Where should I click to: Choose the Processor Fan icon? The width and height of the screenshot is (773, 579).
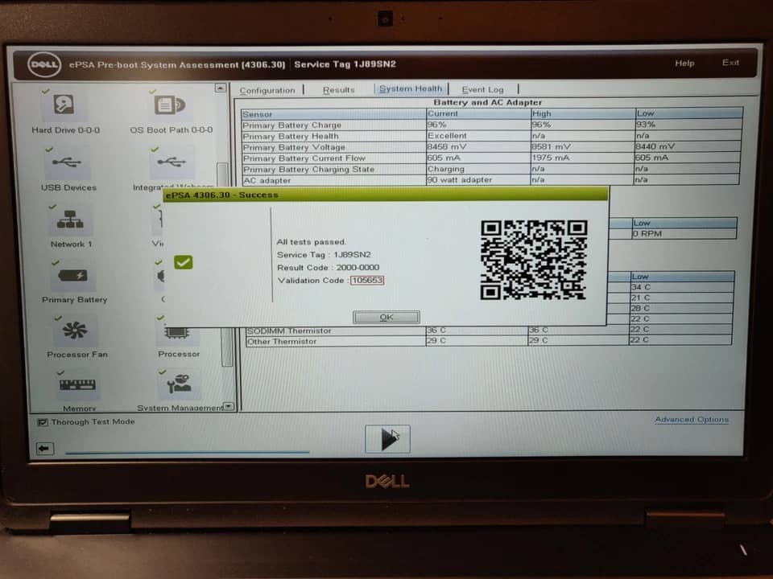[75, 331]
